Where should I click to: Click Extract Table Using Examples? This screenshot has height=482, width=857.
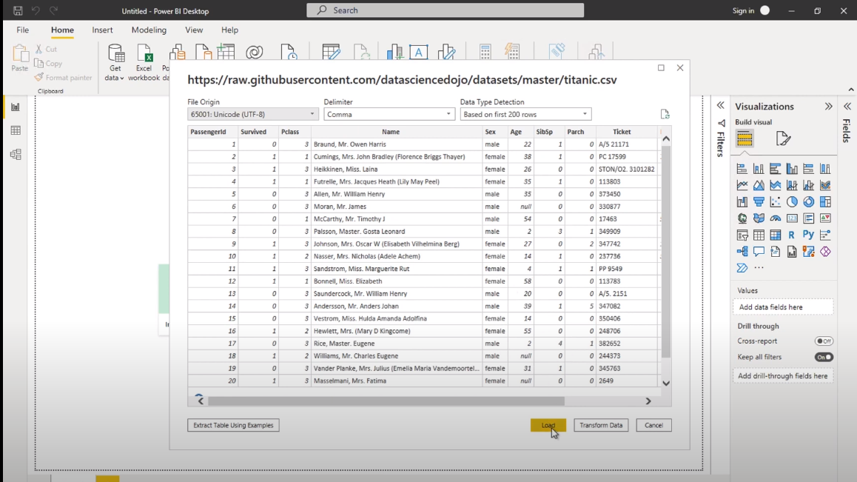tap(233, 425)
